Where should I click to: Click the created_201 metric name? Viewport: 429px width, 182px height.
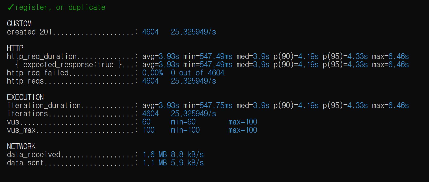[x=29, y=32]
